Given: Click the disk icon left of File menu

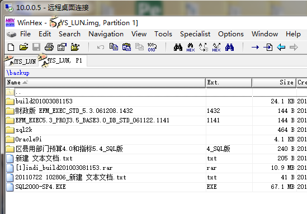Looking at the screenshot, I should tap(12, 35).
